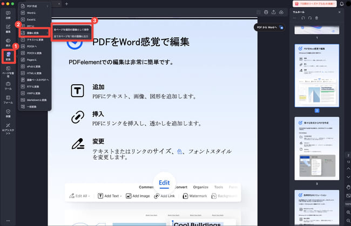Screen dimensions: 351x226
Task: Choose Markdownに変換 in convert menu
Action: coord(35,100)
